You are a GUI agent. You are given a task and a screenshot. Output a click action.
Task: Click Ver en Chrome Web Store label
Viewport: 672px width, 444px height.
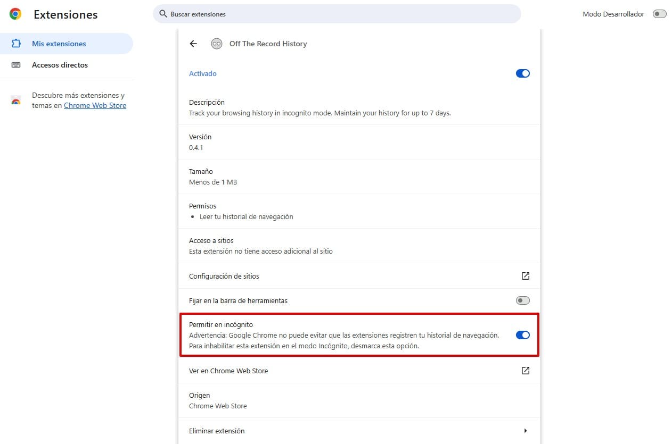[x=228, y=371]
